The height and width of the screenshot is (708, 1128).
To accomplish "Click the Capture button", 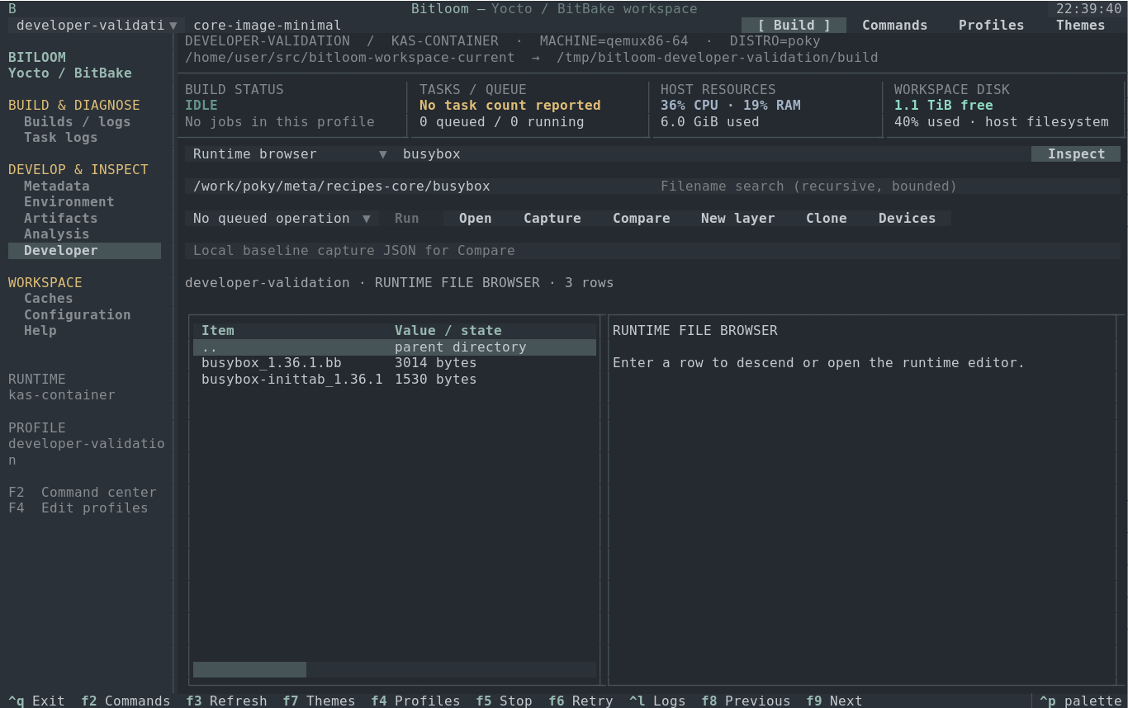I will tap(552, 218).
